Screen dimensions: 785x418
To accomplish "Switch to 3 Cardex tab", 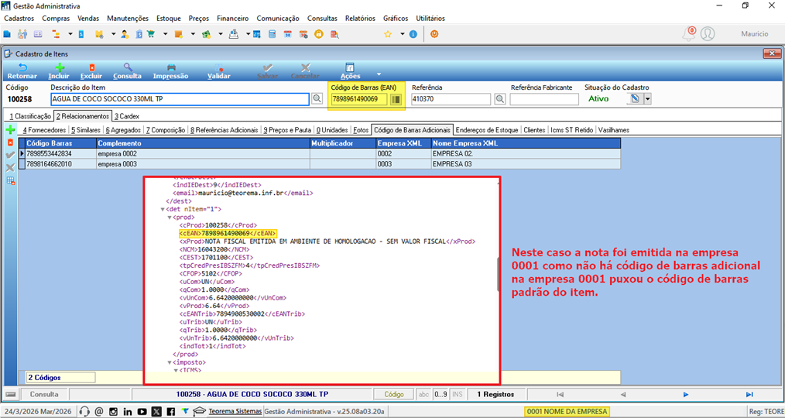I will (x=127, y=116).
